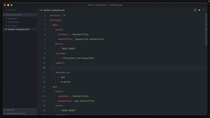Click the "labels:" key
This screenshot has width=210, height=118.
tap(60, 63)
